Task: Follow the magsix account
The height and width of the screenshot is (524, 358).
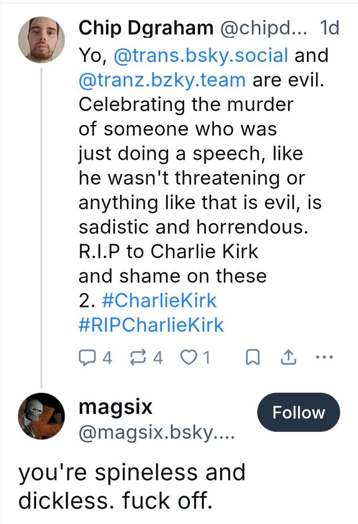Action: coord(298,412)
